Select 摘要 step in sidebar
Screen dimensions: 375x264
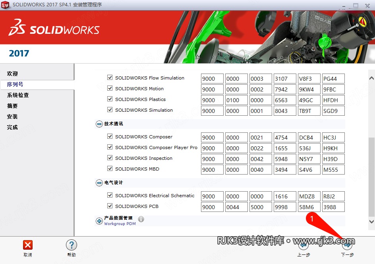pyautogui.click(x=12, y=106)
